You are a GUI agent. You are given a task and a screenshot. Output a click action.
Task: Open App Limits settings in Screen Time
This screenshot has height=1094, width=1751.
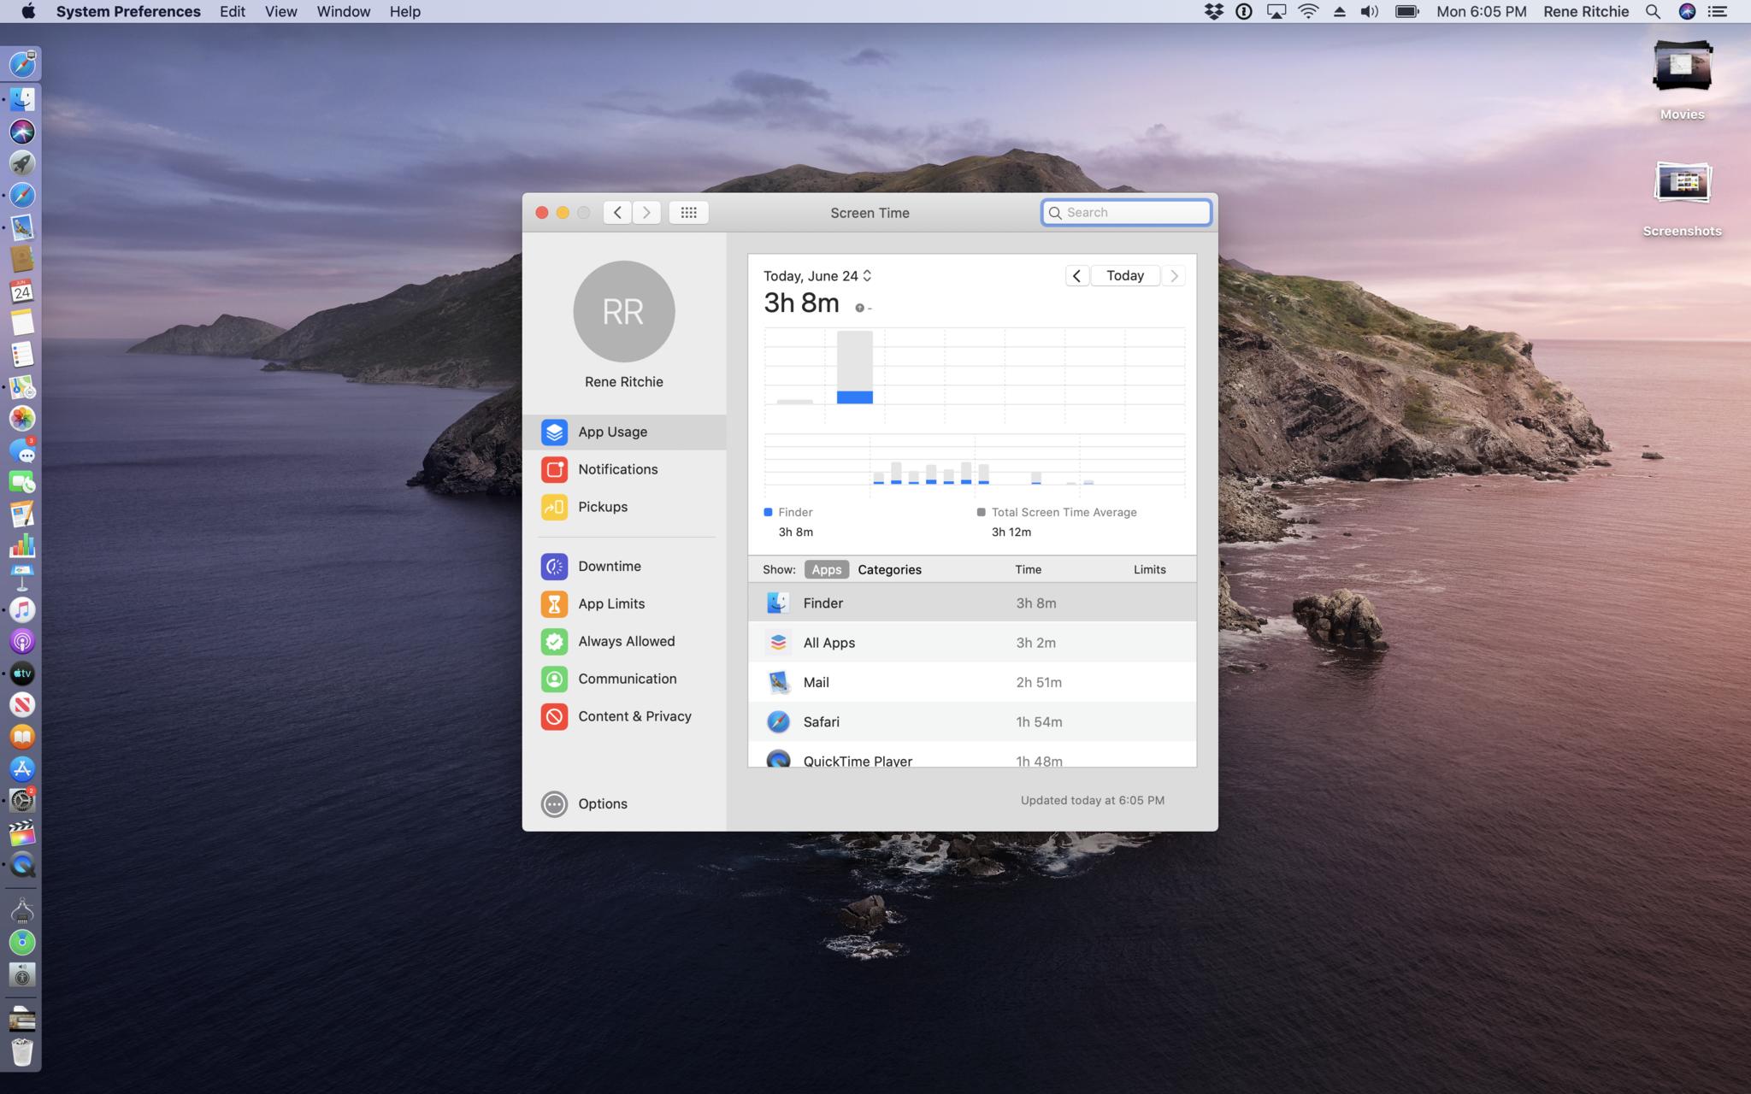point(610,603)
